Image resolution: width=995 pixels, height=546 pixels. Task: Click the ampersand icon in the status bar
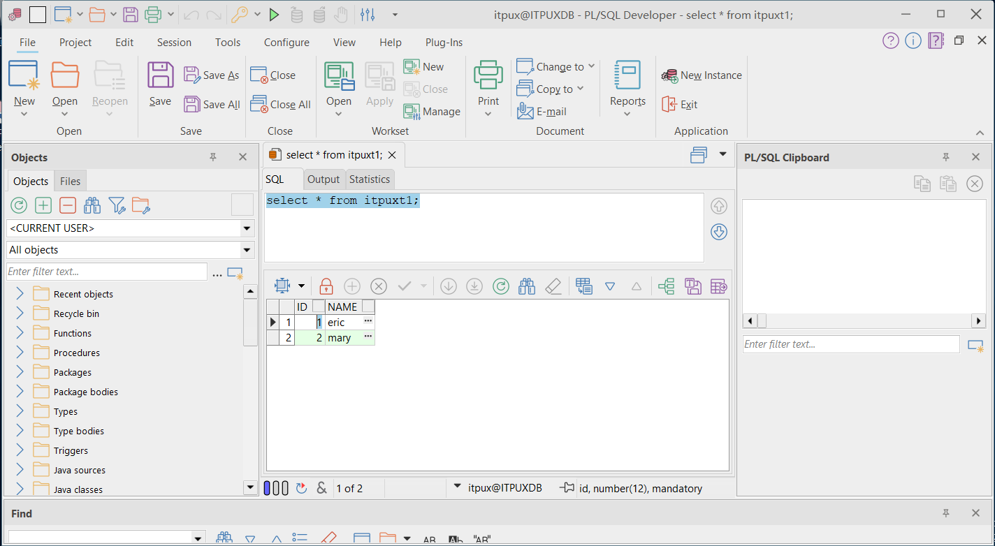321,488
